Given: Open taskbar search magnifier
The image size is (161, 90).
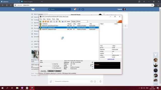Looking at the screenshot, I should tap(7, 88).
